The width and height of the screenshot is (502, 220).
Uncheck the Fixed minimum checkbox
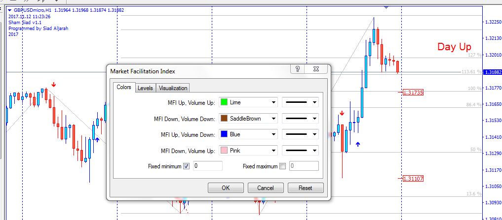click(x=186, y=166)
